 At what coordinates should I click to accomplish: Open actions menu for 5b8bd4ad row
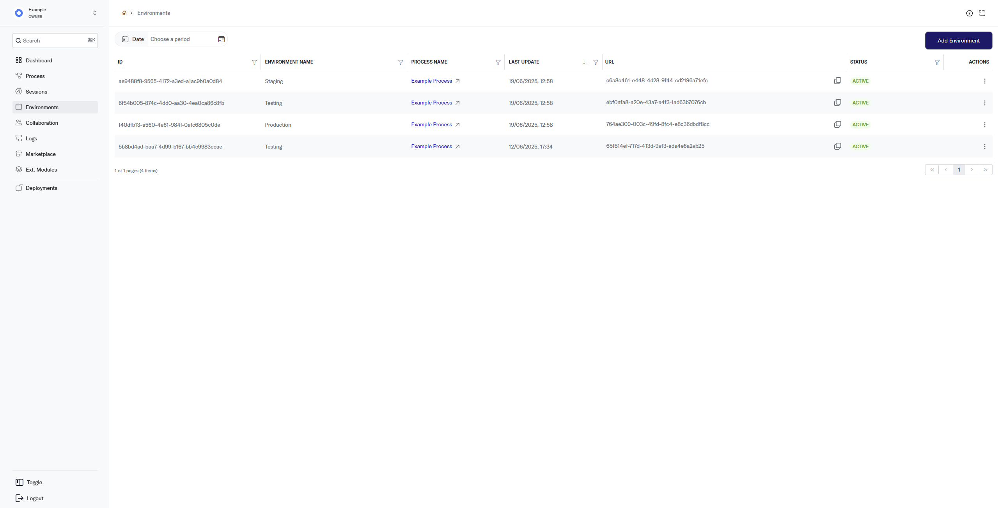pyautogui.click(x=985, y=147)
